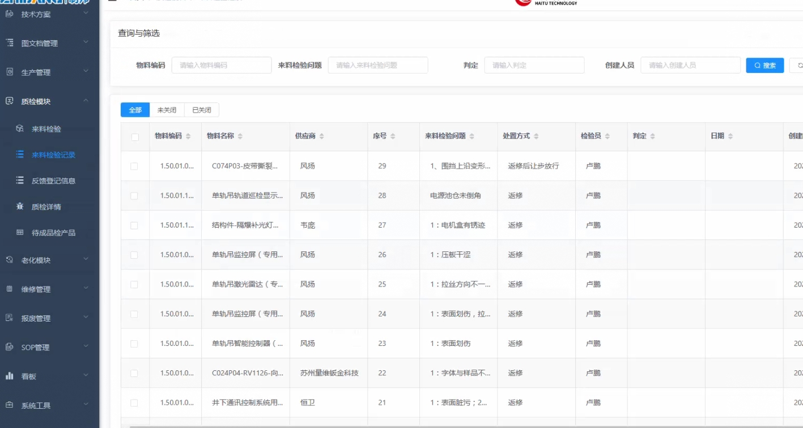Expand the 维修管理 sidebar menu
Viewport: 803px width, 428px height.
(86, 289)
